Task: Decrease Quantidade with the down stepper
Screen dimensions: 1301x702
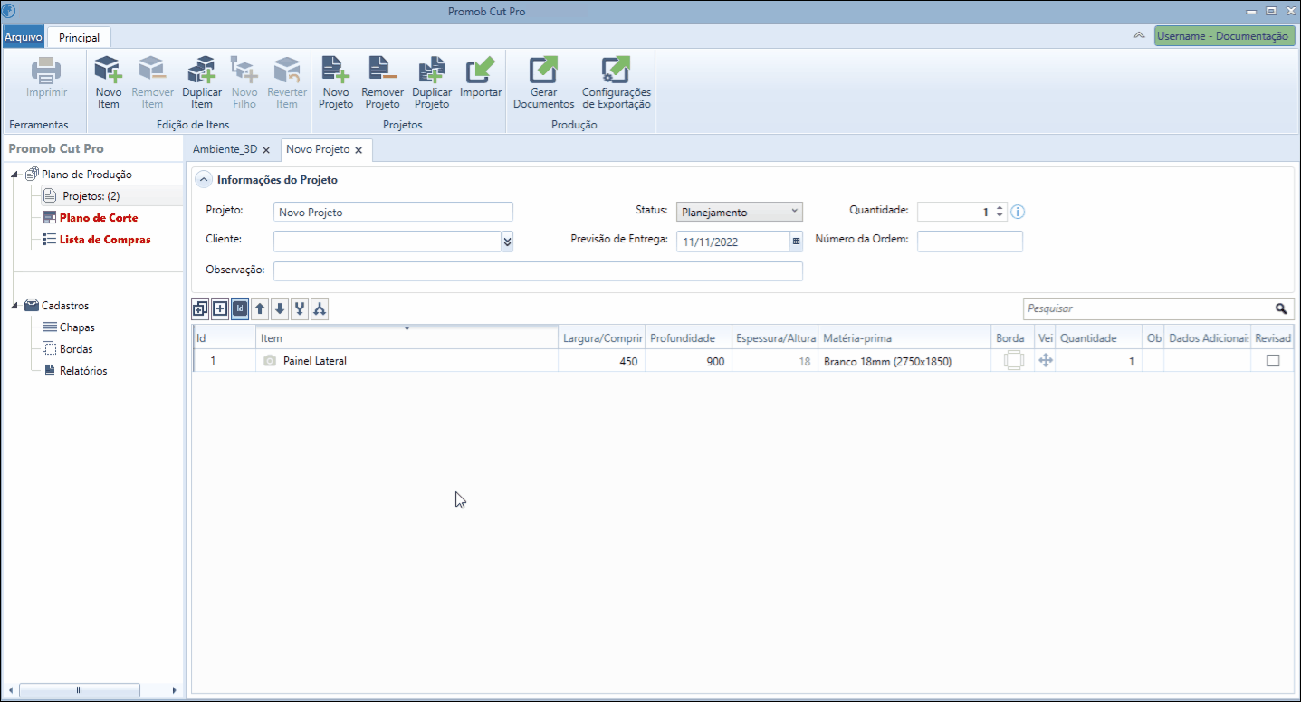Action: pos(1000,216)
